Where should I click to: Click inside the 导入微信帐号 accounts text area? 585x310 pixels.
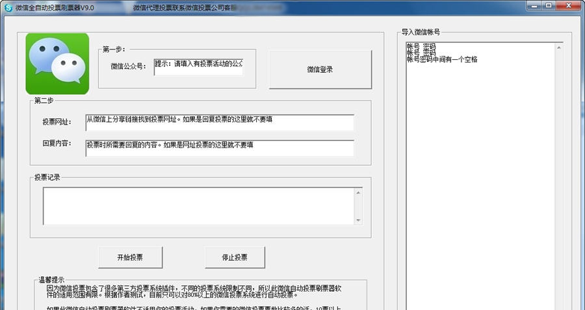(x=480, y=175)
